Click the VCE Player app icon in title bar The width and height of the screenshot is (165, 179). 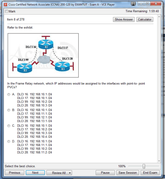[5, 5]
